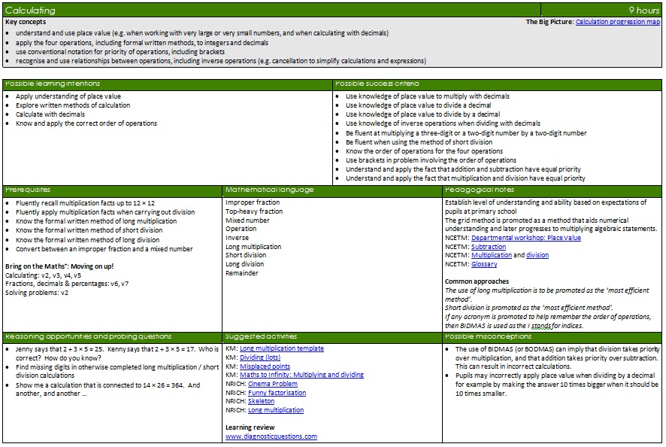Image resolution: width=666 pixels, height=447 pixels.
Task: Select the 'Possible success criteria' header
Action: point(377,84)
